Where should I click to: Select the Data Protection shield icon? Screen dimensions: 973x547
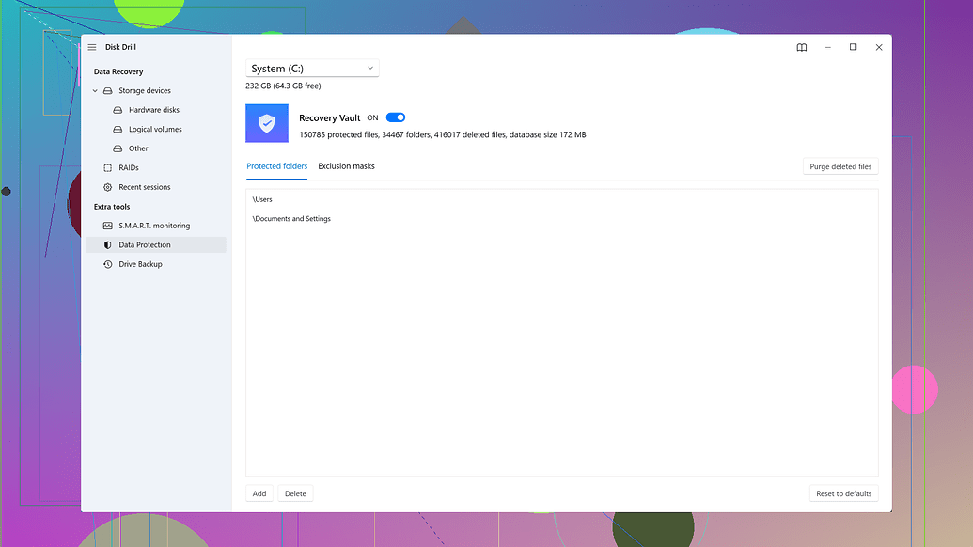[x=106, y=244]
